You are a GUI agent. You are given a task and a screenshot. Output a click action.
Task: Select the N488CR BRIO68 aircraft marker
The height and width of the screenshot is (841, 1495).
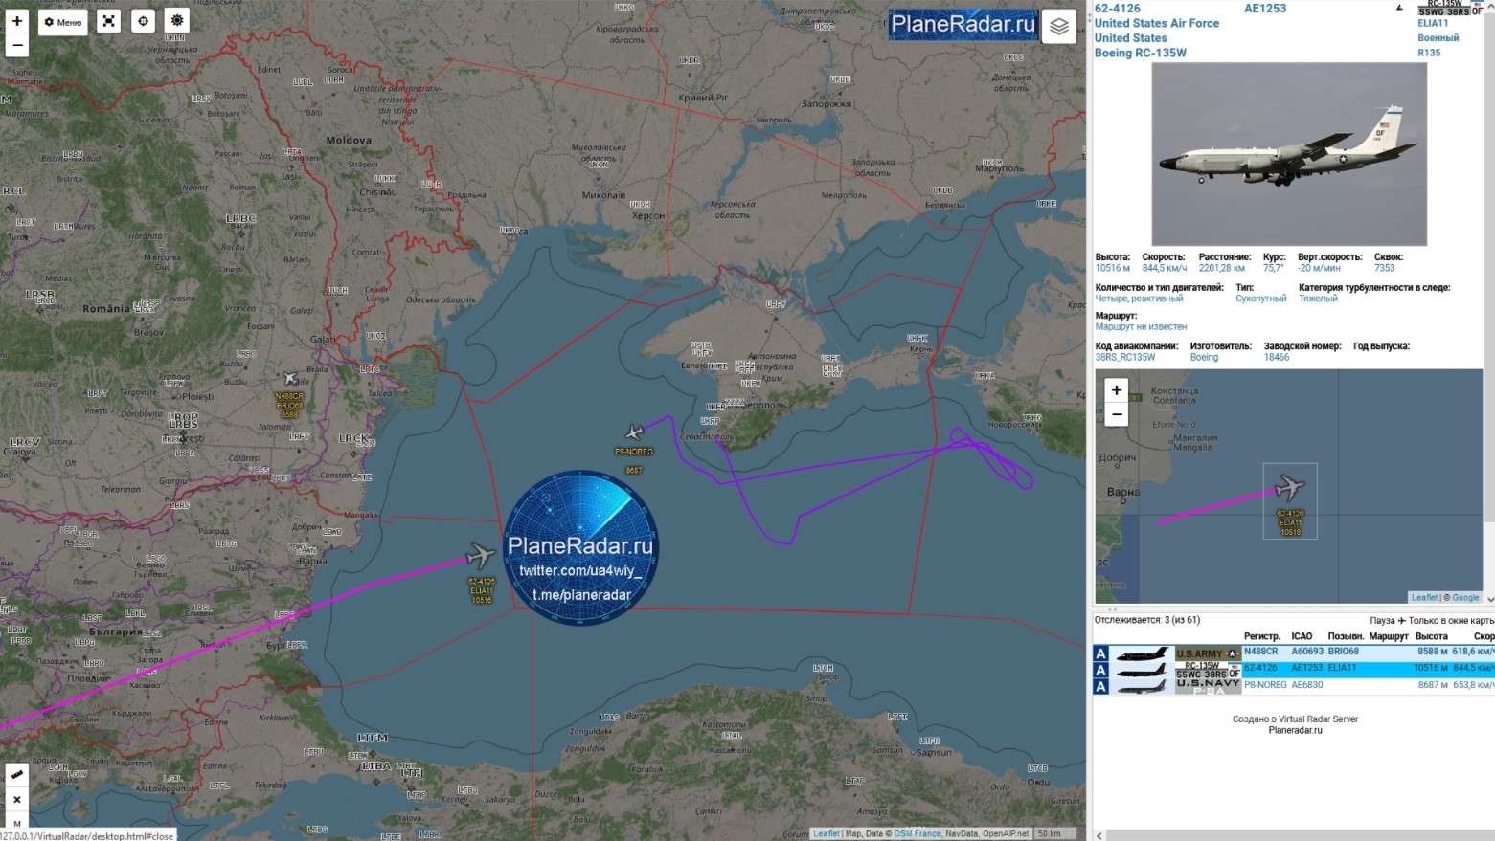pos(291,378)
